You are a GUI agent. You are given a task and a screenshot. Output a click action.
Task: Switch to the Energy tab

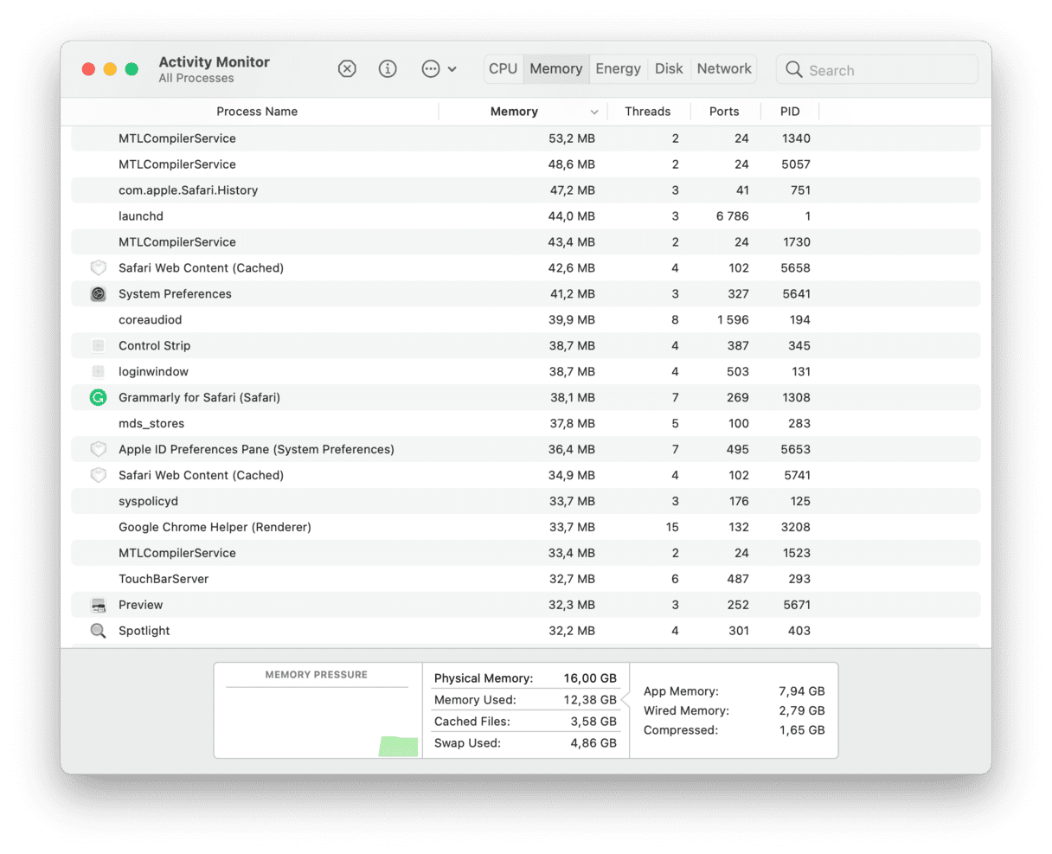click(618, 69)
